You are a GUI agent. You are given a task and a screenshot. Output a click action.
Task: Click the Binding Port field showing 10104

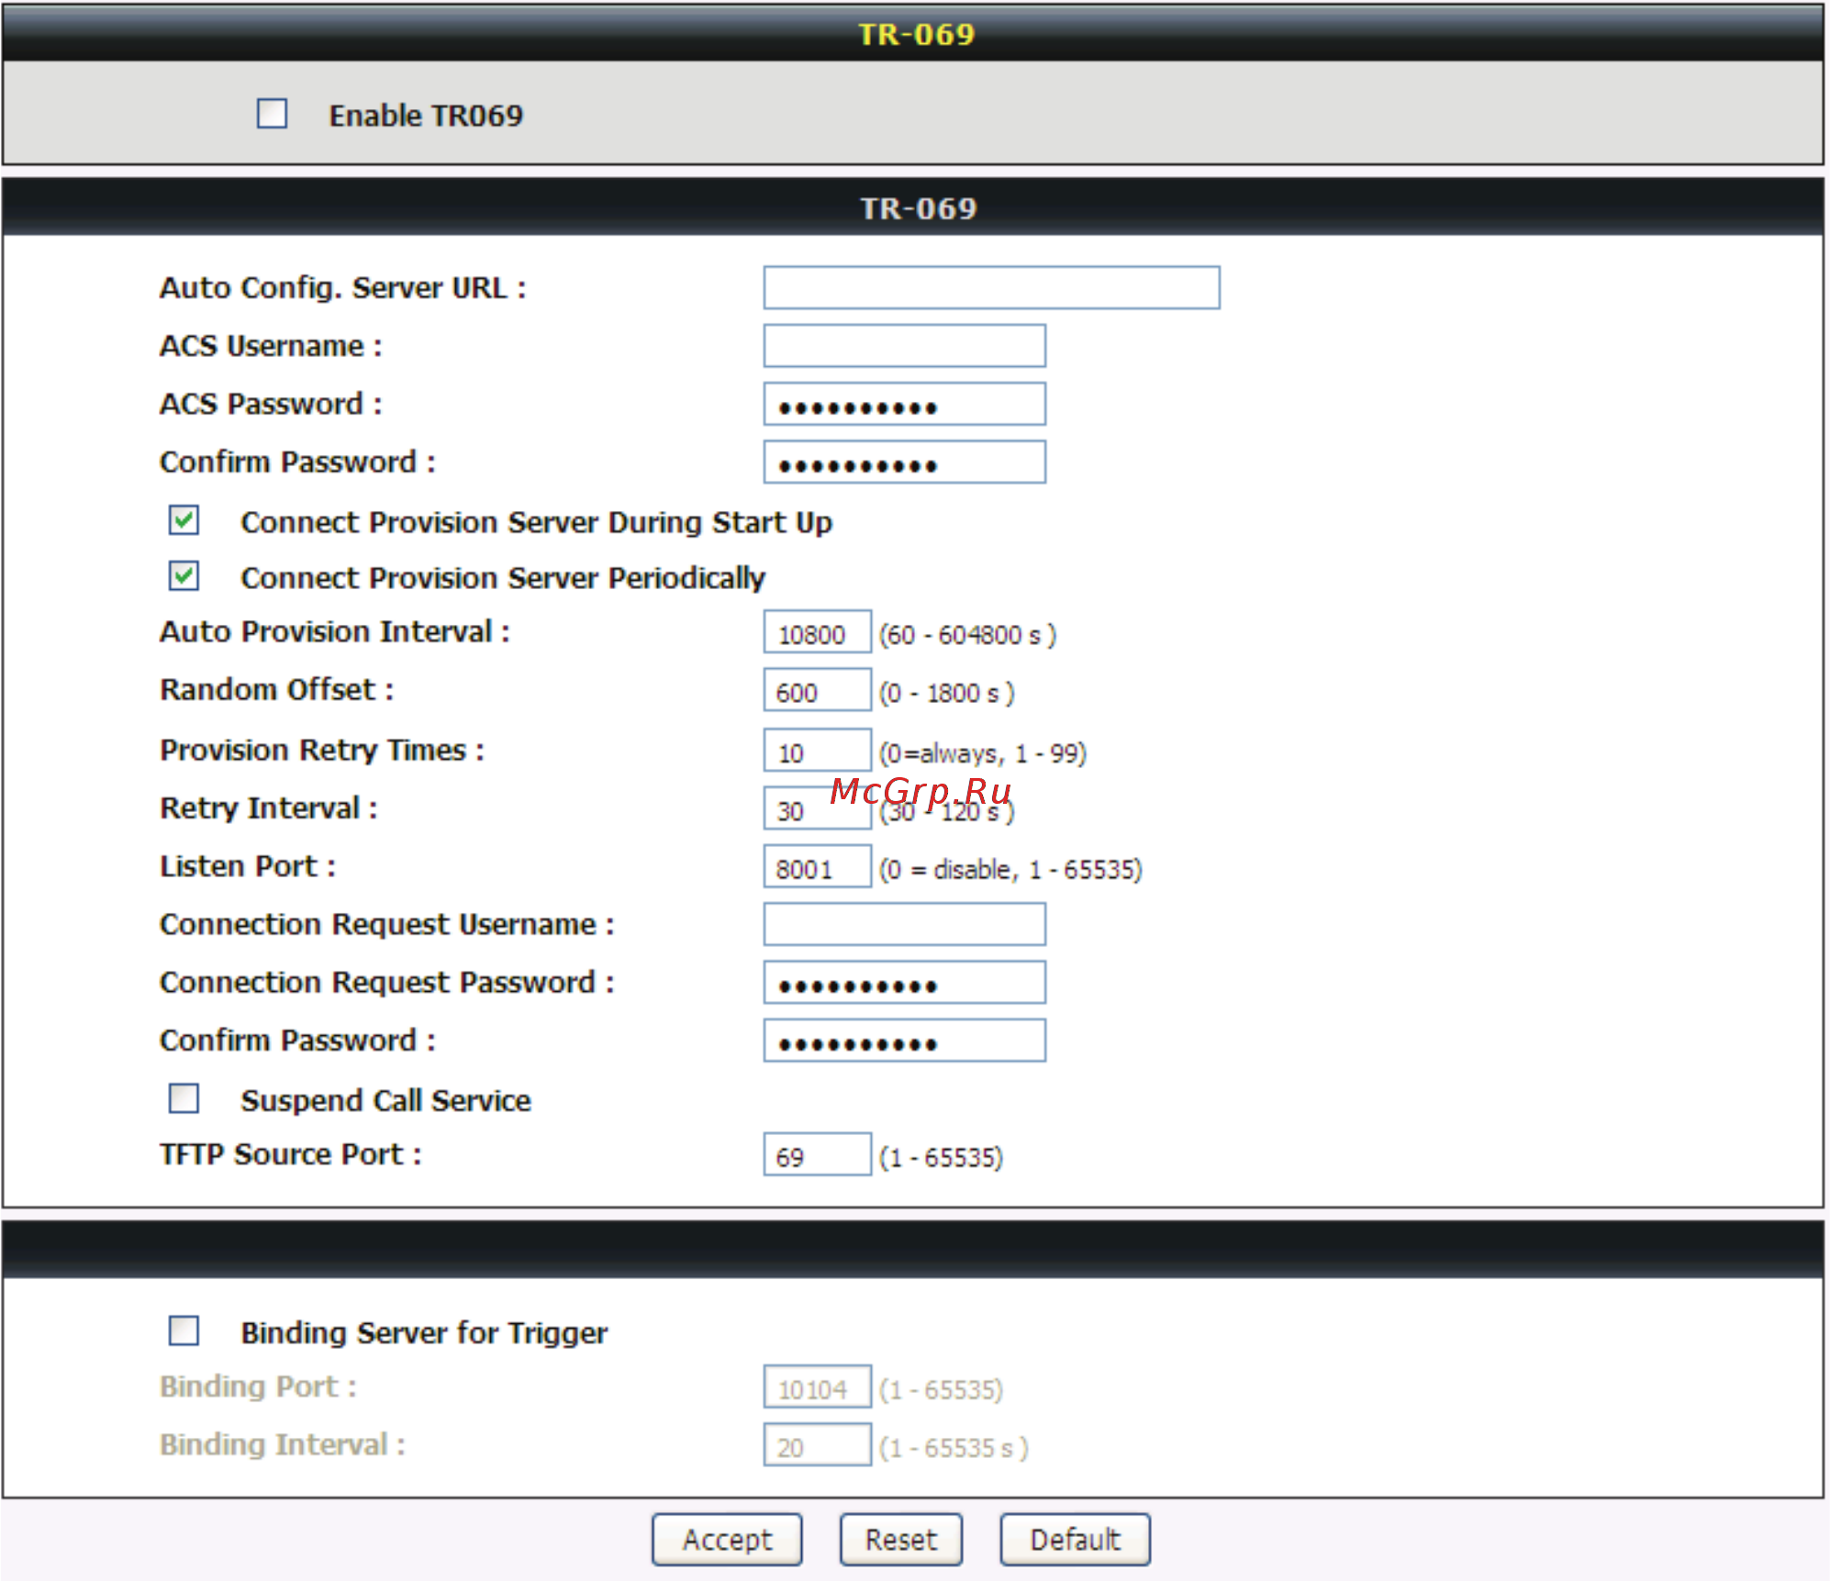(817, 1386)
